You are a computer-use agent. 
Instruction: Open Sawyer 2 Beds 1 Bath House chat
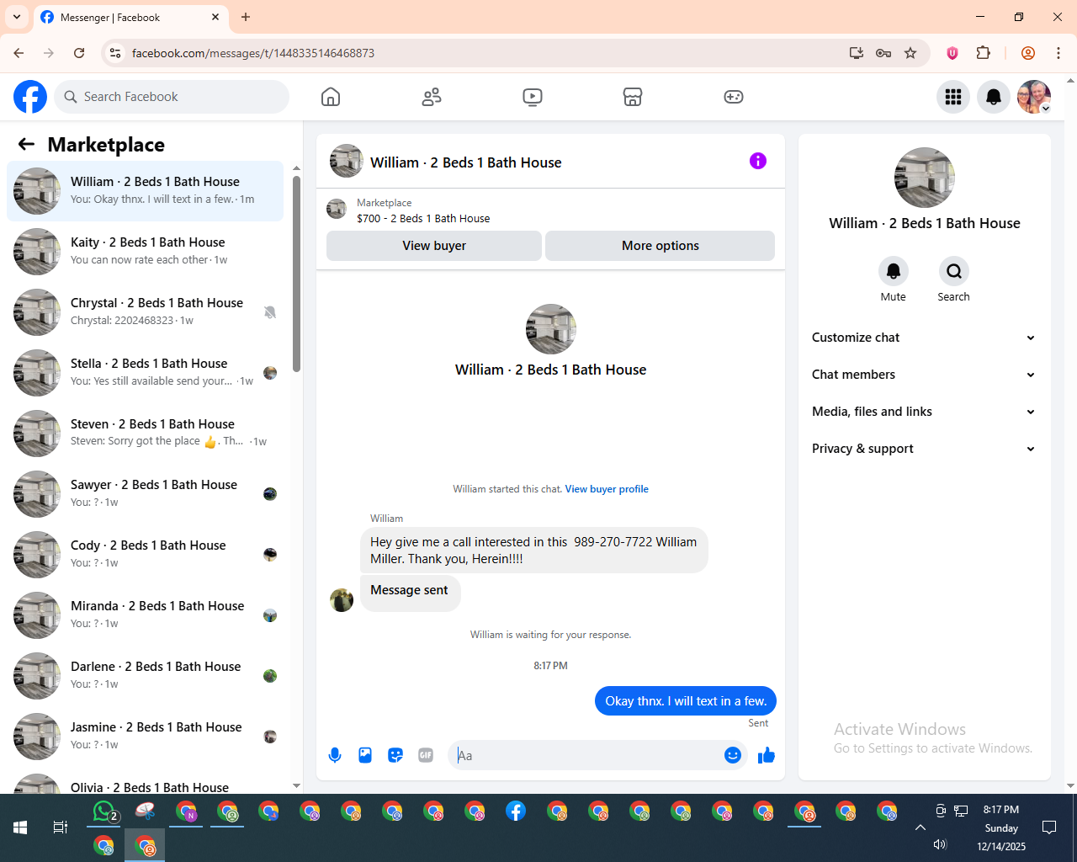pyautogui.click(x=145, y=494)
